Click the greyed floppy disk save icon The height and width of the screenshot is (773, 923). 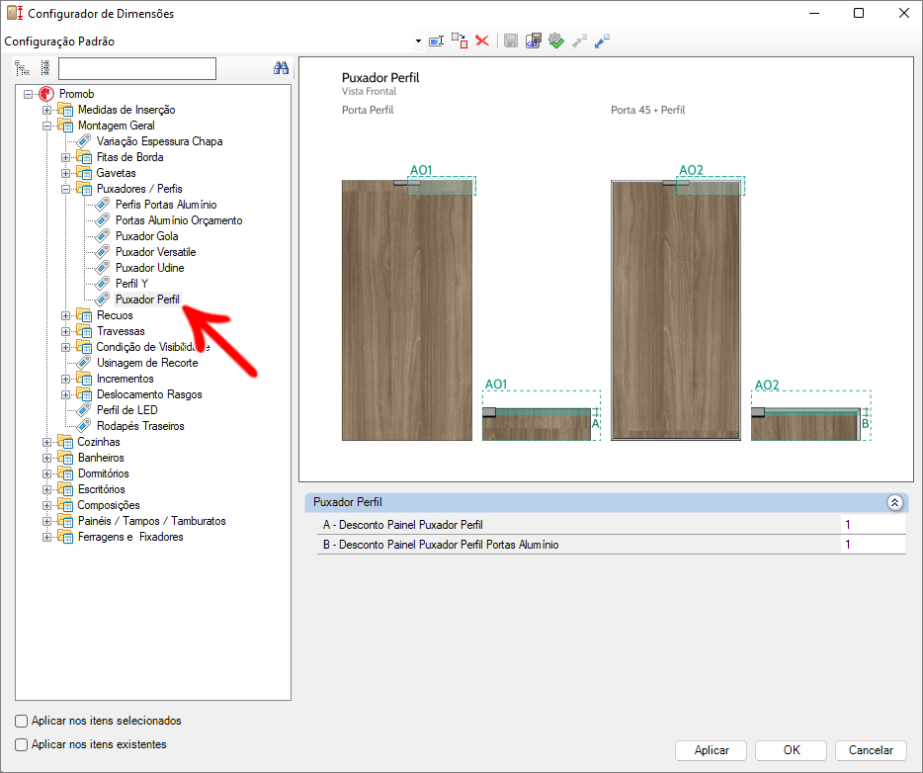[511, 41]
